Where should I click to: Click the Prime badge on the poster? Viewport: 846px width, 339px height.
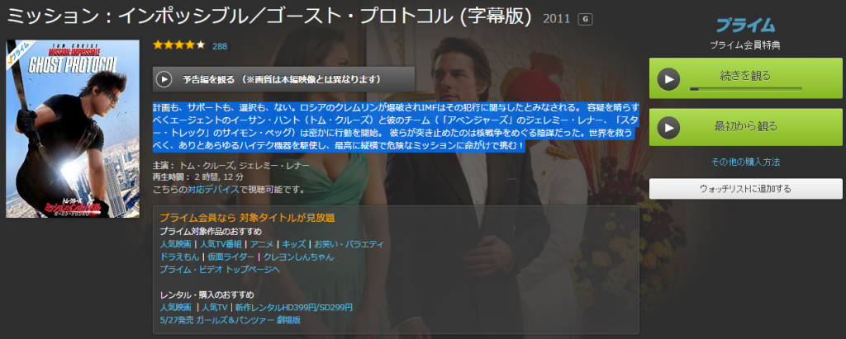(x=20, y=54)
